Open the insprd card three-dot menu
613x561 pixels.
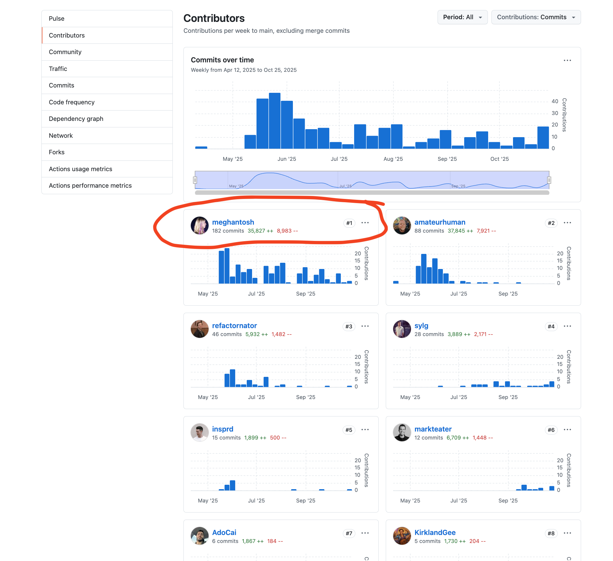[365, 430]
